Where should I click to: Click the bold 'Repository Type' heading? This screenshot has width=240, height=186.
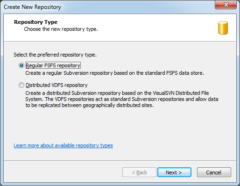tap(36, 22)
